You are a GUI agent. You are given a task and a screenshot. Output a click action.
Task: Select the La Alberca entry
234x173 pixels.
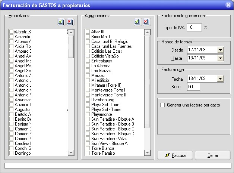tap(101, 66)
